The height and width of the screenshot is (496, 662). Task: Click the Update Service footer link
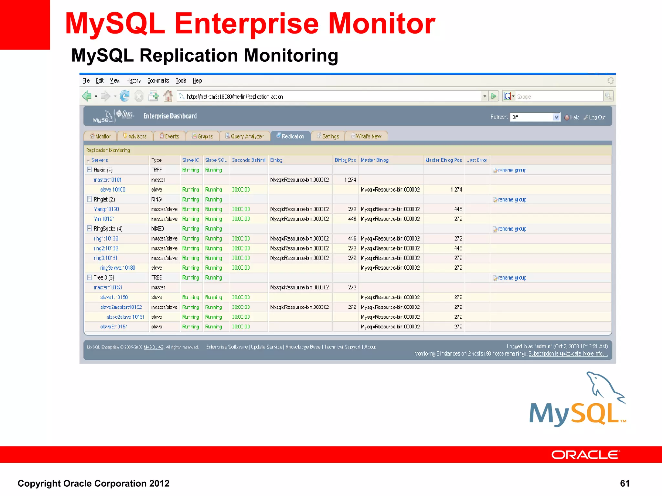(x=267, y=347)
